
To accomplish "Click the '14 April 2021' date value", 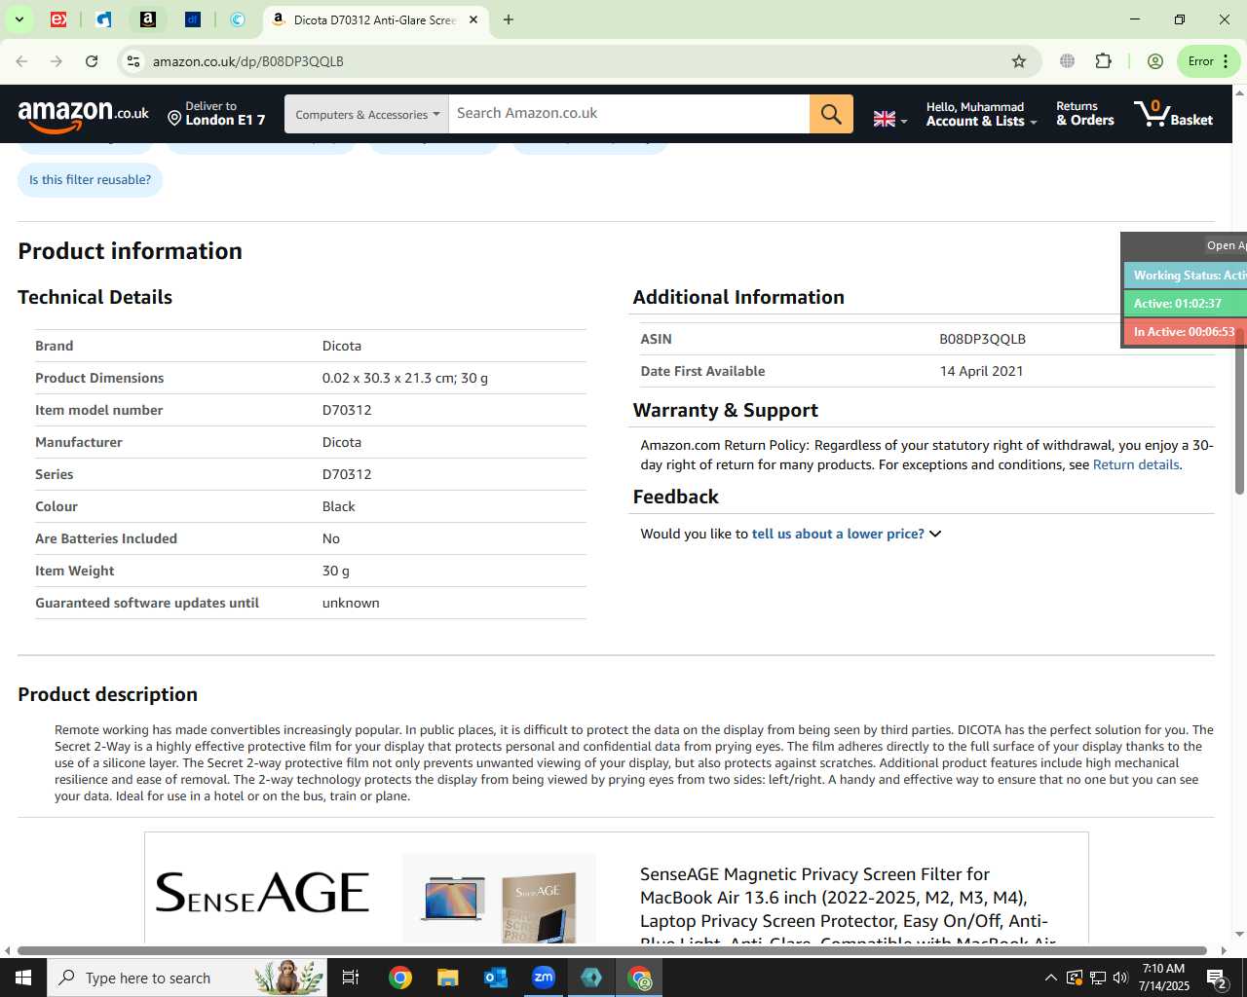I will point(981,371).
